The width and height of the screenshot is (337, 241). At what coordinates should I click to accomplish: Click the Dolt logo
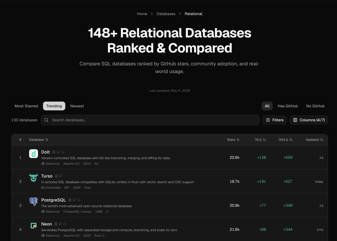33,154
